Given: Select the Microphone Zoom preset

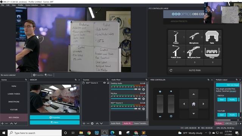Looking at the screenshot, I should [195, 52].
